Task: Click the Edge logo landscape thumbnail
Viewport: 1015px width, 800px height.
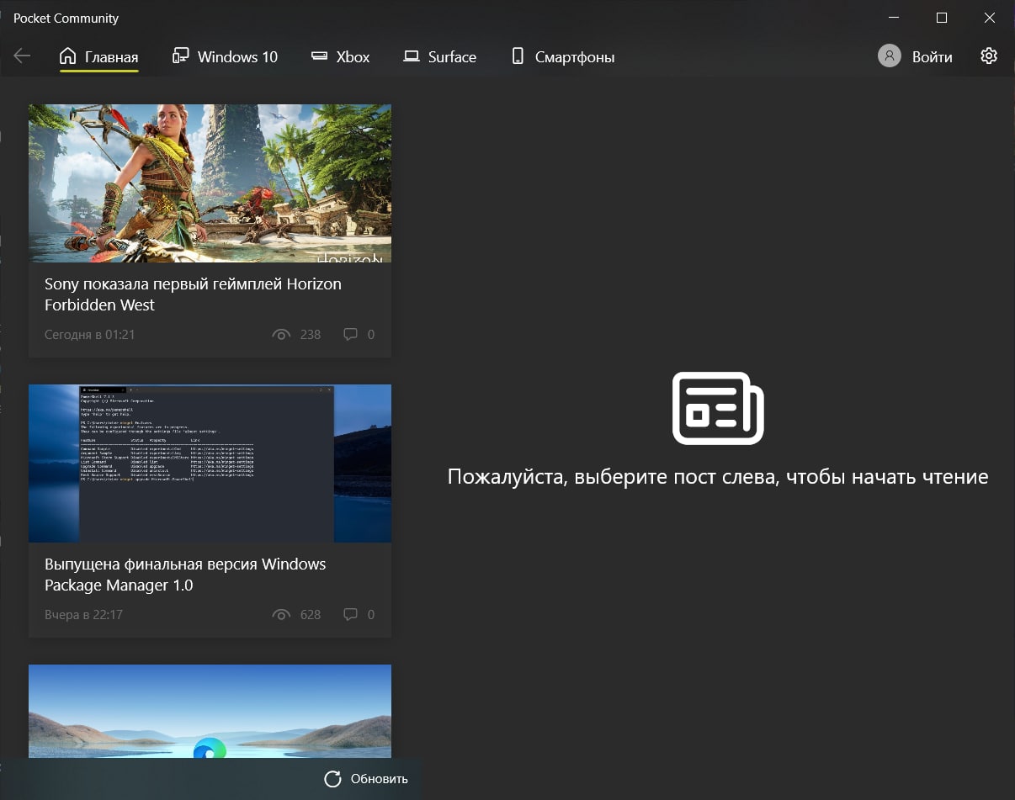Action: coord(210,712)
